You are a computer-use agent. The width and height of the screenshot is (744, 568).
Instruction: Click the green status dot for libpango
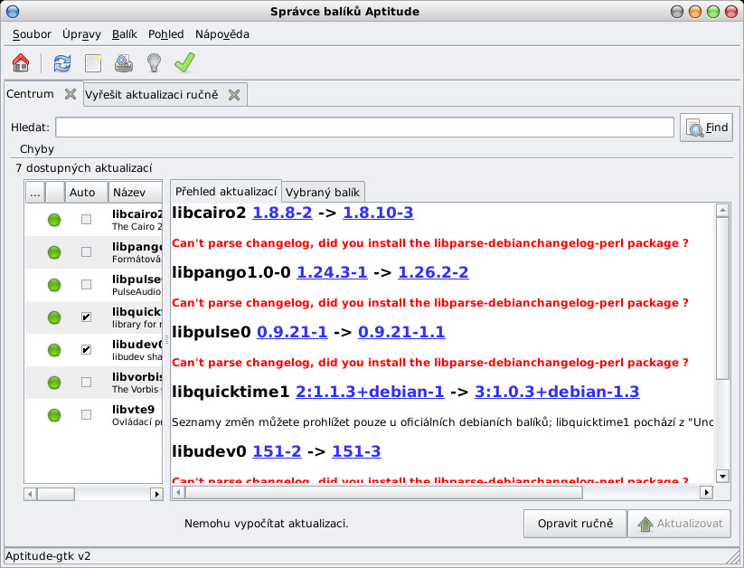(x=54, y=252)
